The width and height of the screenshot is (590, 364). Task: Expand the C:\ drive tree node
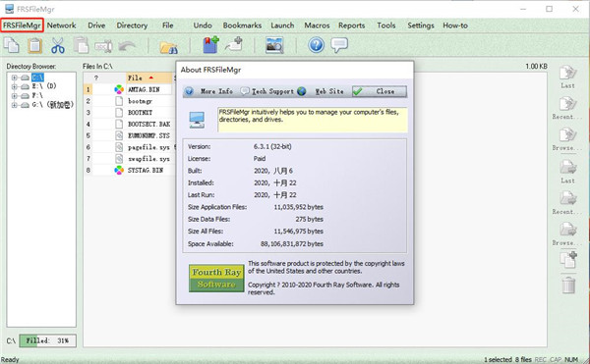(x=15, y=78)
